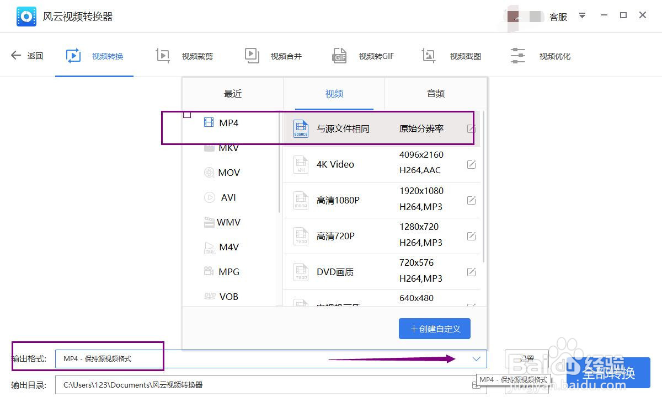Screen dimensions: 662x408
Task: Choose 高清1080P preset
Action: tap(381, 200)
